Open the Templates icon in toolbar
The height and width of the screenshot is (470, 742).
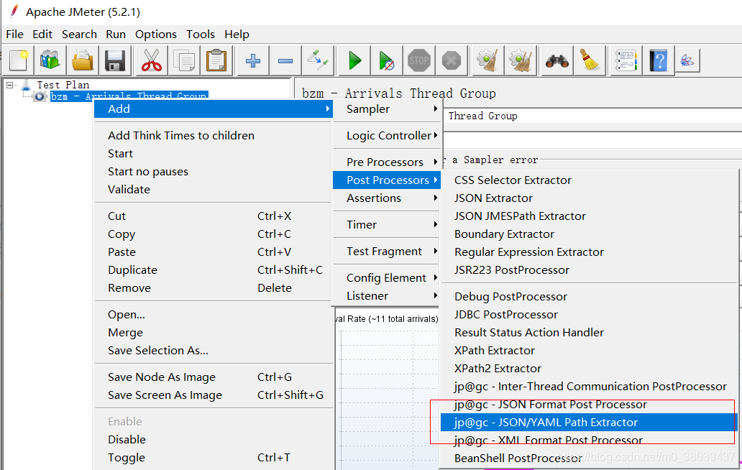pyautogui.click(x=50, y=60)
